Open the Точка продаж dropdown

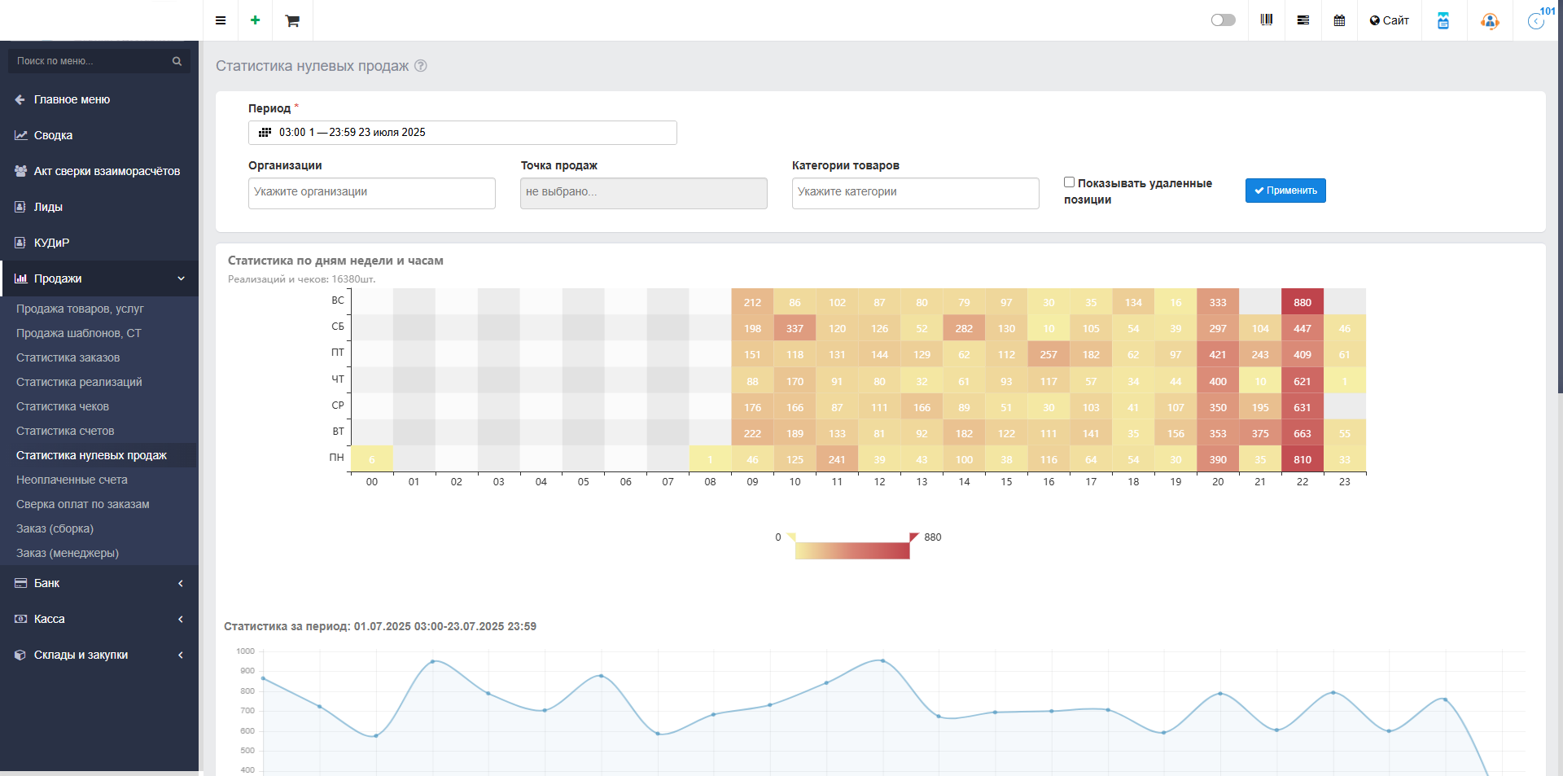[x=644, y=193]
